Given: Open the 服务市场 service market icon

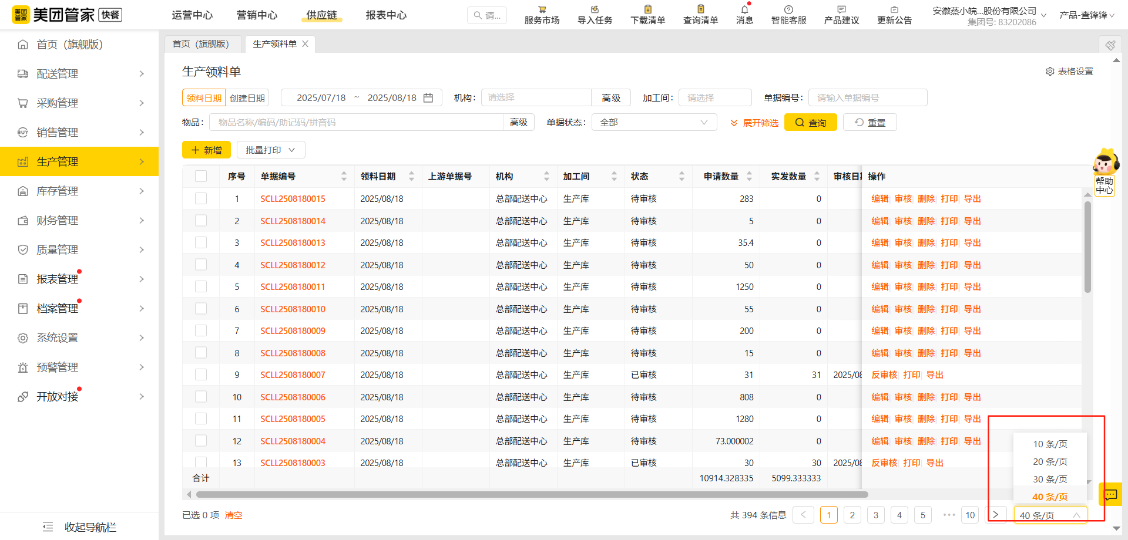Looking at the screenshot, I should (x=542, y=10).
